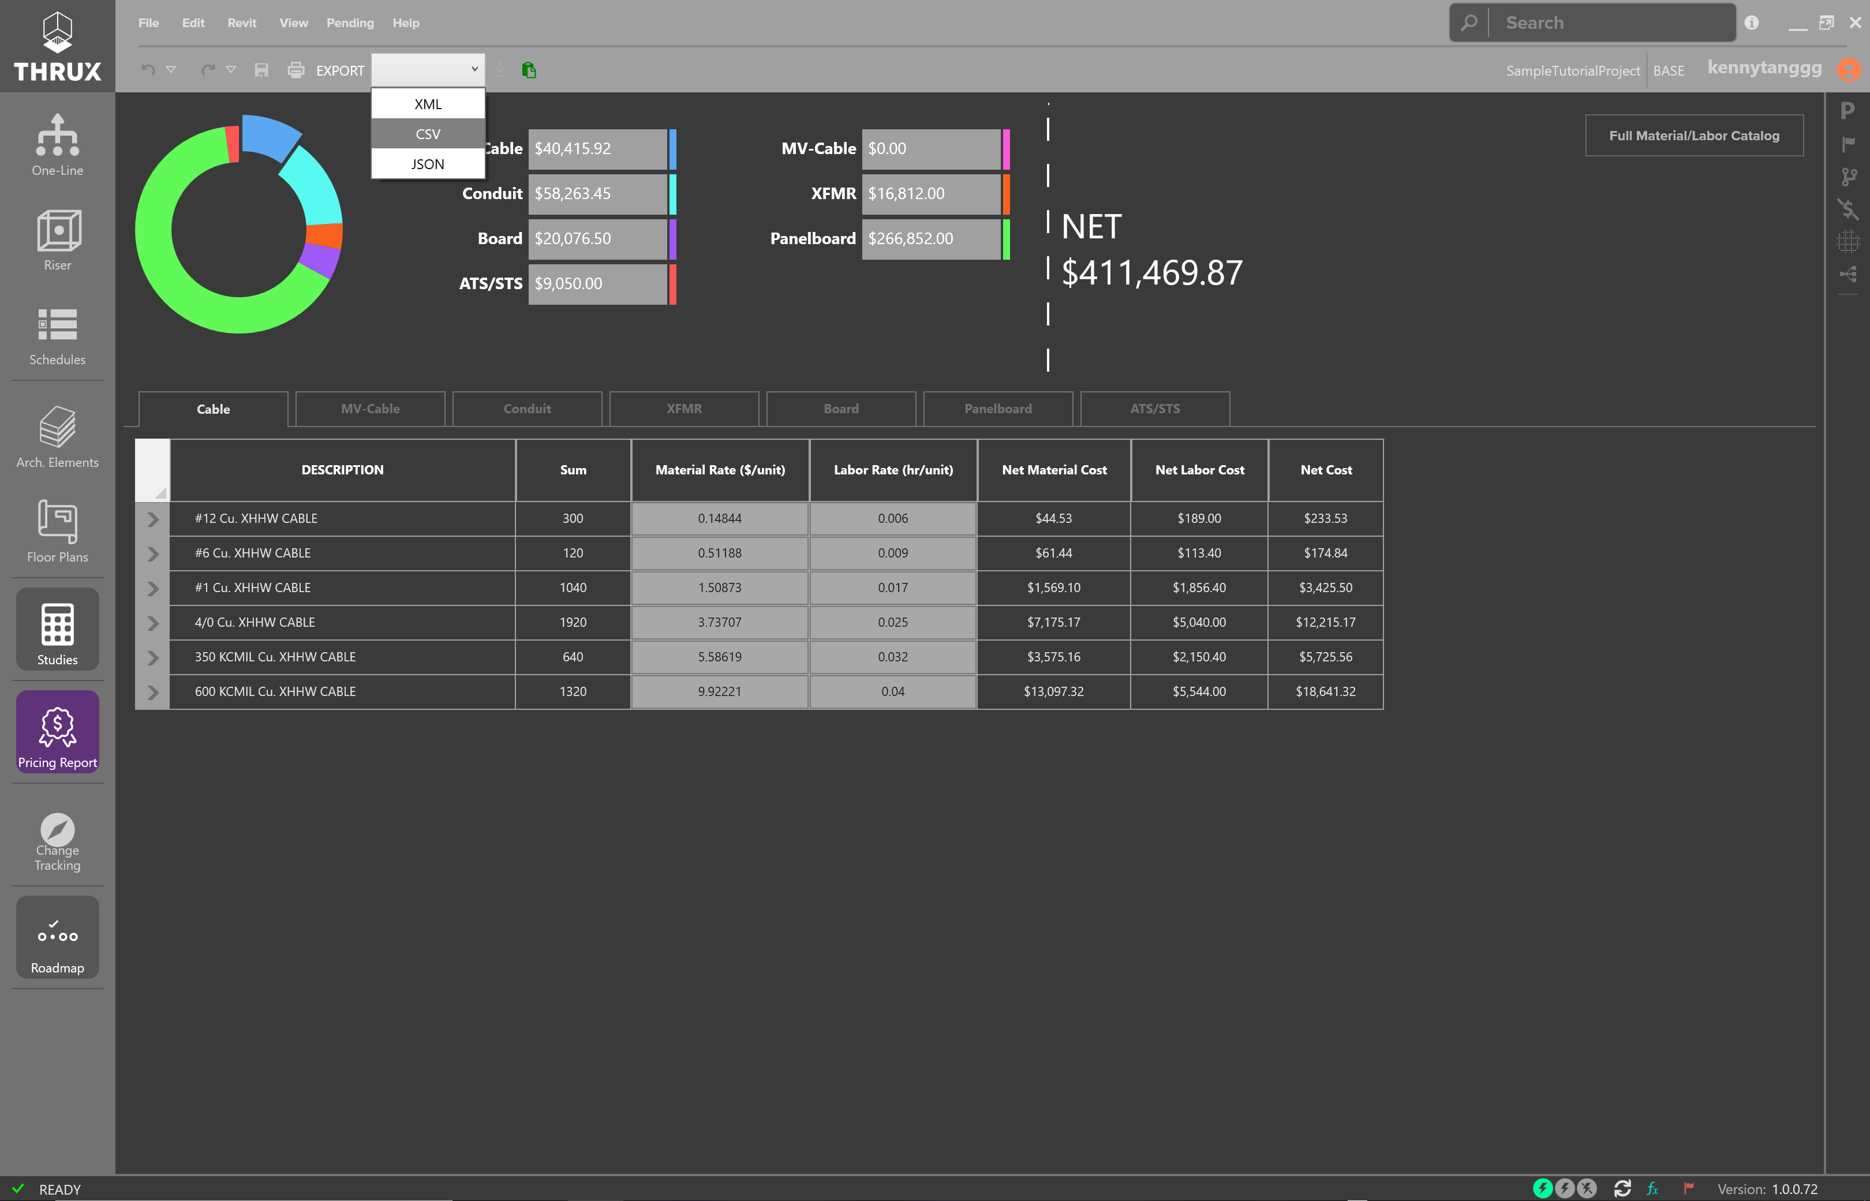The image size is (1870, 1201).
Task: Click the redo arrow icon
Action: click(x=208, y=69)
